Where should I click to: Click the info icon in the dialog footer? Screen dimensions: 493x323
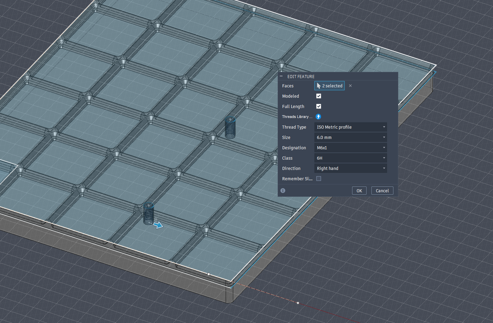(x=283, y=191)
